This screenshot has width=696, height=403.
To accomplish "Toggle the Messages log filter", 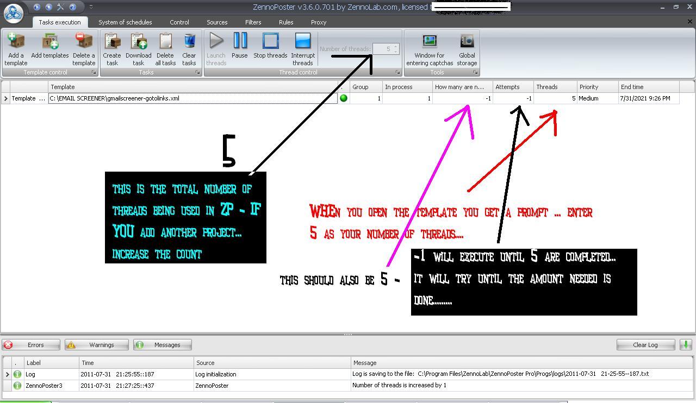I will click(163, 345).
